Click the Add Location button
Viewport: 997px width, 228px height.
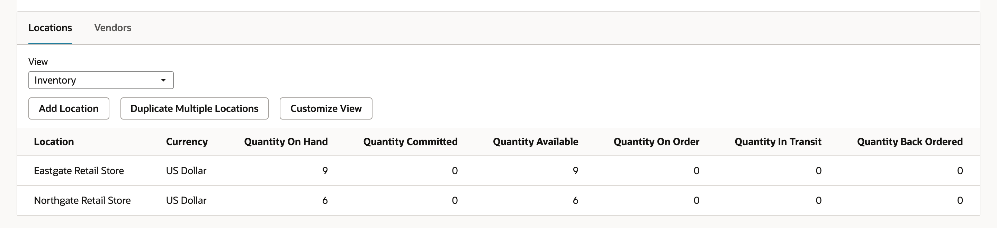pyautogui.click(x=69, y=108)
